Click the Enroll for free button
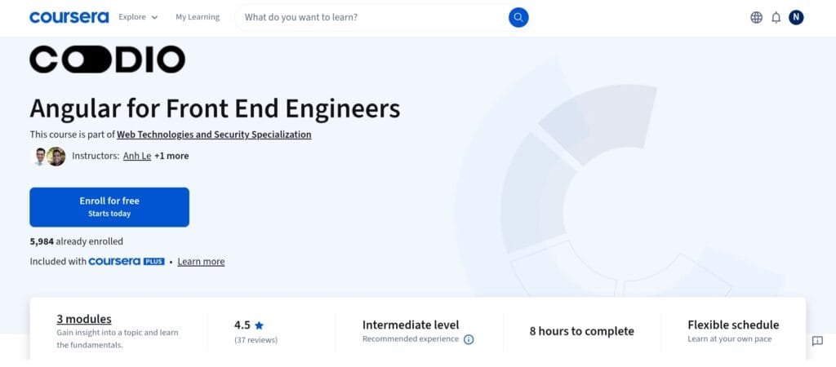 coord(109,207)
